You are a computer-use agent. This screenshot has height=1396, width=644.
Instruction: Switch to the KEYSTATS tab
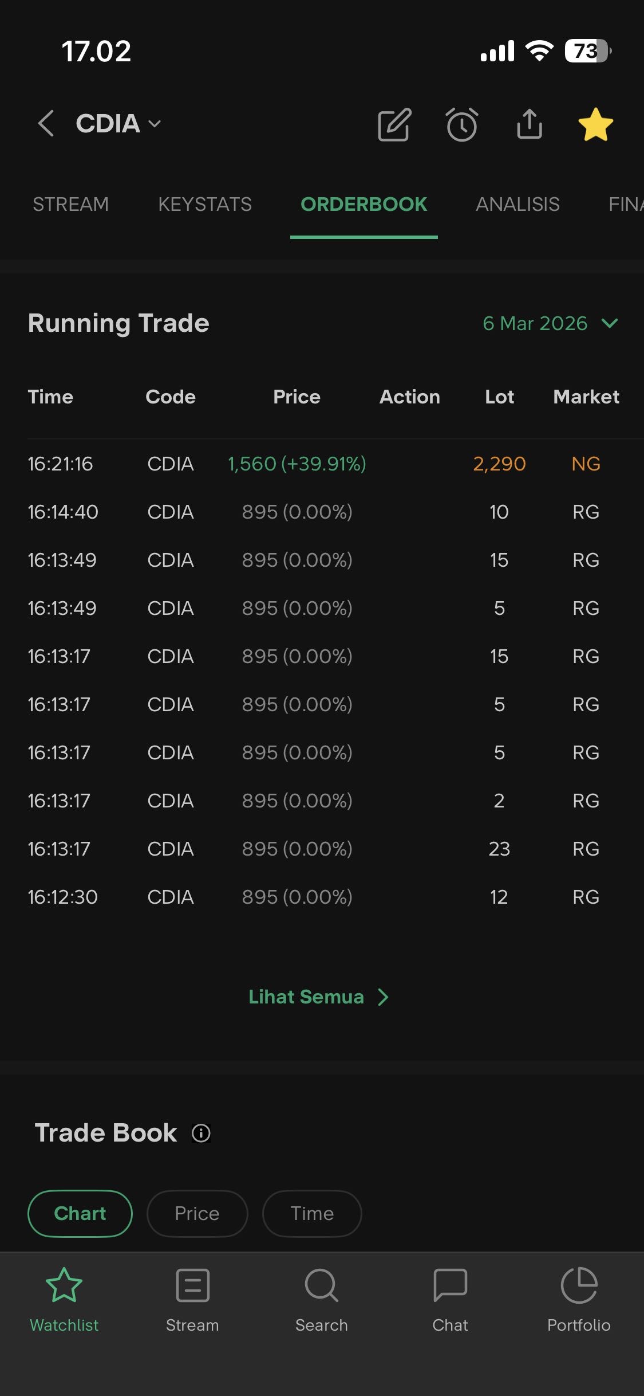205,204
